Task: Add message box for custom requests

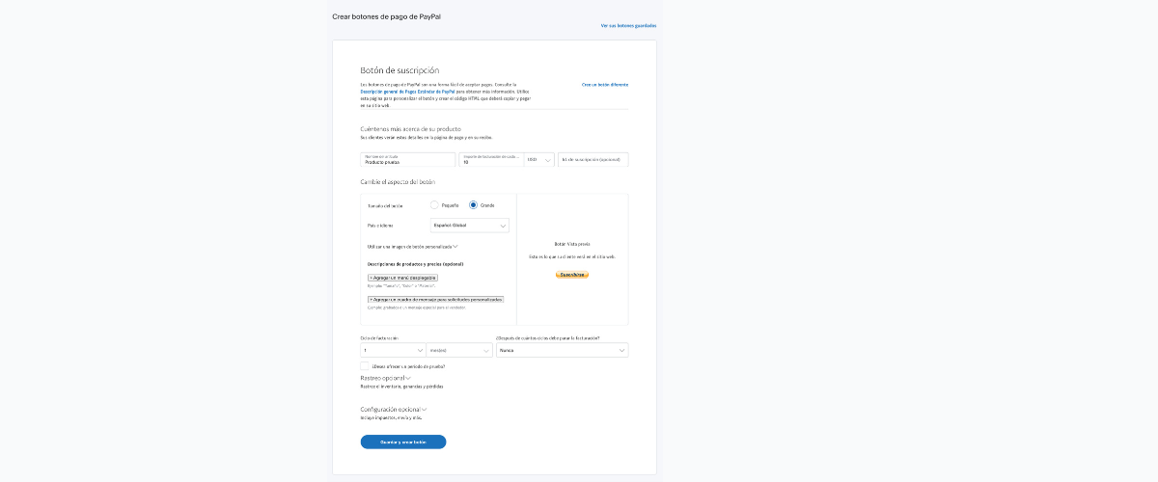Action: (435, 300)
